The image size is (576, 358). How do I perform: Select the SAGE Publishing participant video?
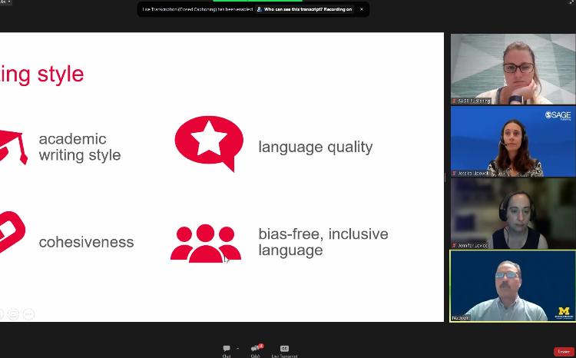[x=512, y=69]
